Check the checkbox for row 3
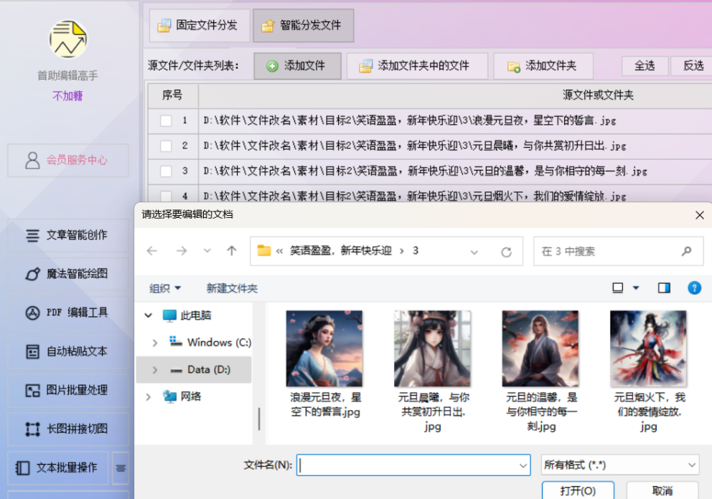The height and width of the screenshot is (499, 712). point(167,171)
